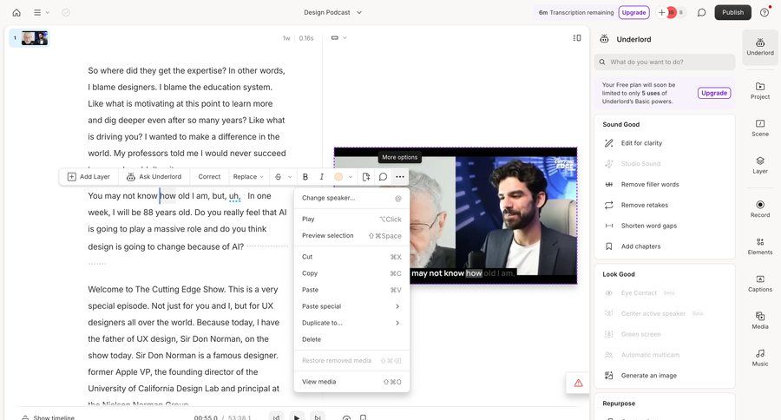Screen dimensions: 781x420
Task: Click the play button in the bottom bar
Action: 297,417
